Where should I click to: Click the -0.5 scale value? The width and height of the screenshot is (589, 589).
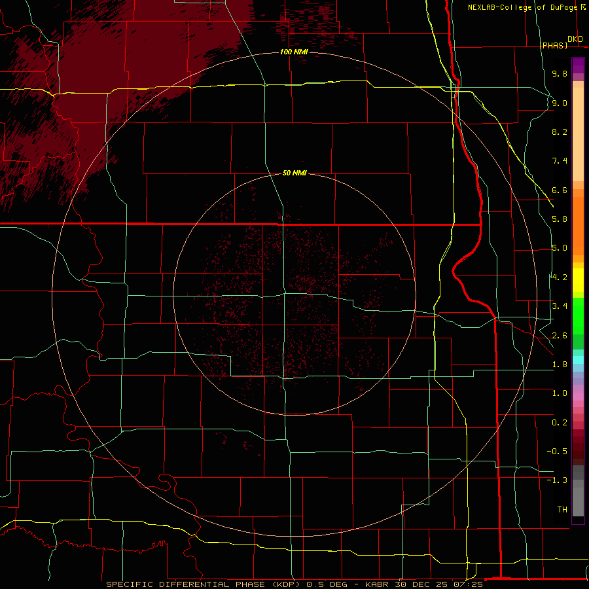(557, 452)
